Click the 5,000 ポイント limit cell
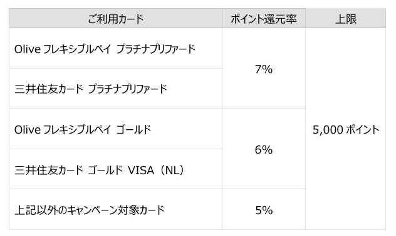This screenshot has height=236, width=396. 345,129
